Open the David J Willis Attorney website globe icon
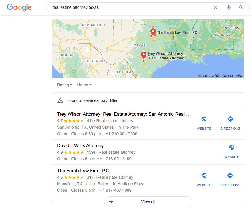This screenshot has height=210, width=252. click(232, 147)
